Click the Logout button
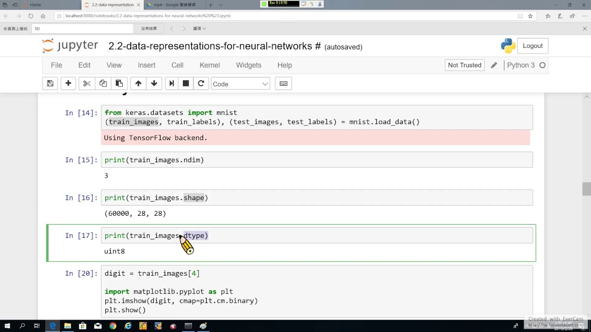This screenshot has height=332, width=591. pos(532,46)
